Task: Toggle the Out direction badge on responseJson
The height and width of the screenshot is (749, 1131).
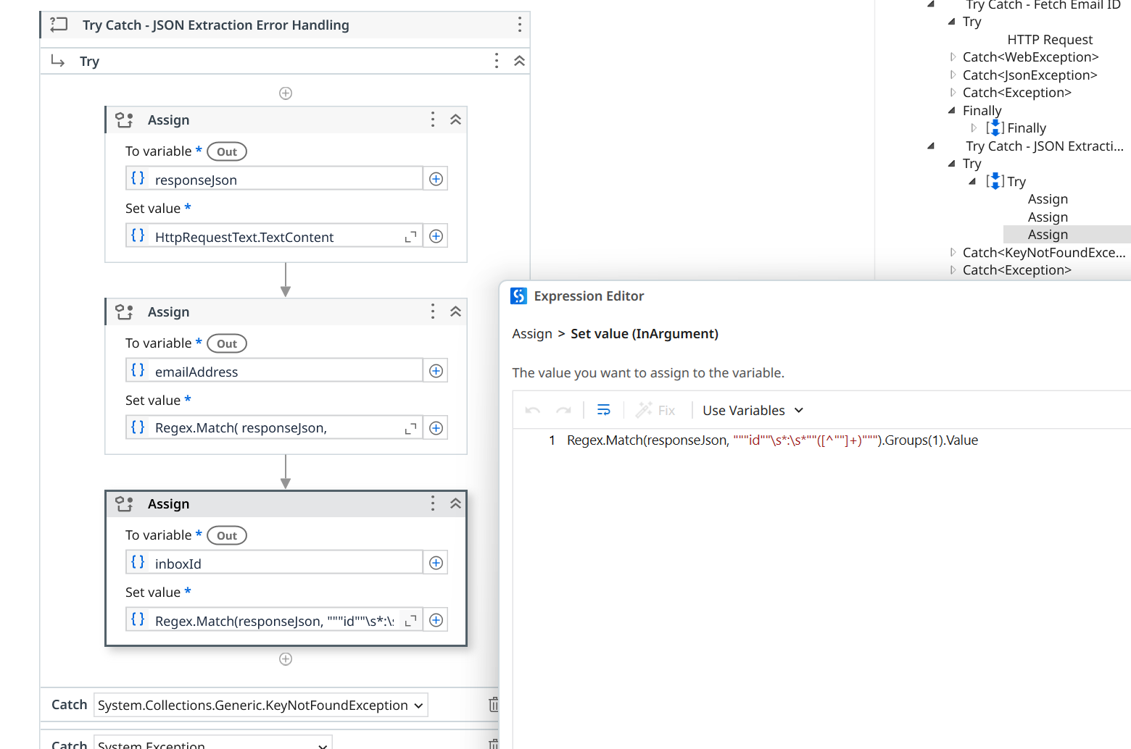Action: (x=227, y=151)
